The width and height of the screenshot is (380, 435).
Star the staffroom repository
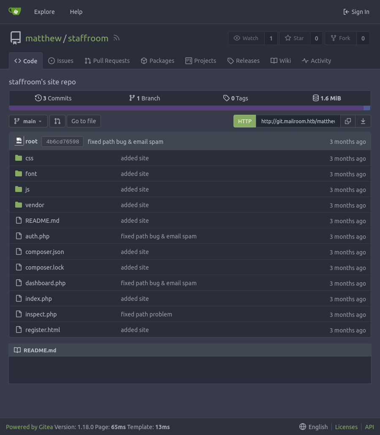(295, 38)
